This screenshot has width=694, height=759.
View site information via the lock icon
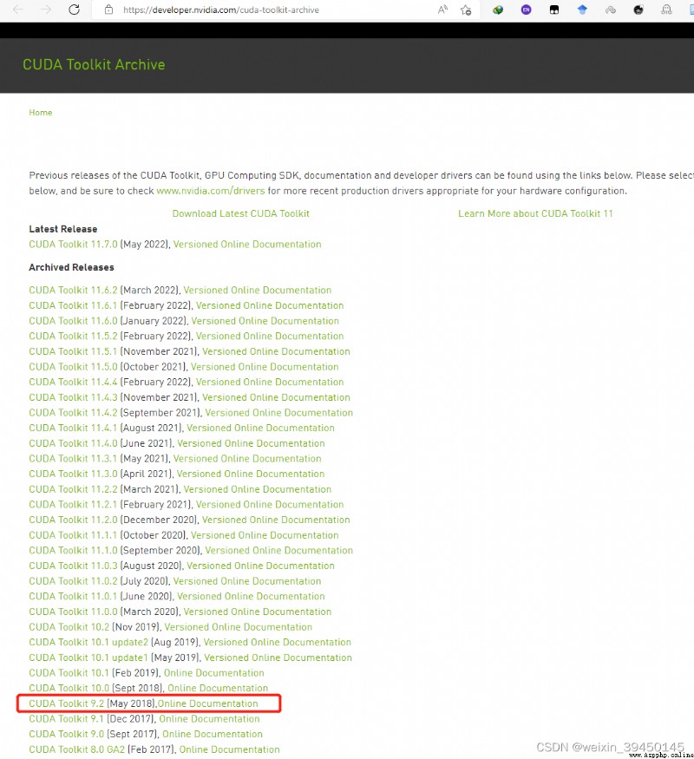pos(109,10)
